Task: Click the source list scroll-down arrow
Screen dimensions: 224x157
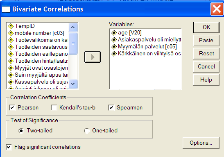Action: (73, 84)
